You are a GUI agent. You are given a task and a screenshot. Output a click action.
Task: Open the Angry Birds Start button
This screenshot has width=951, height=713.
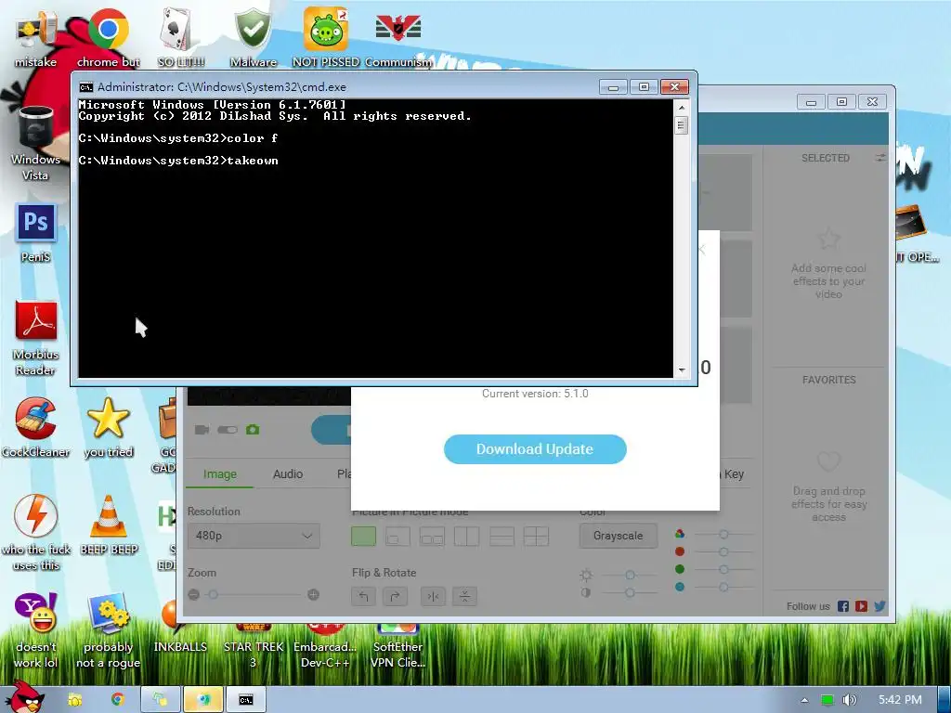click(25, 697)
